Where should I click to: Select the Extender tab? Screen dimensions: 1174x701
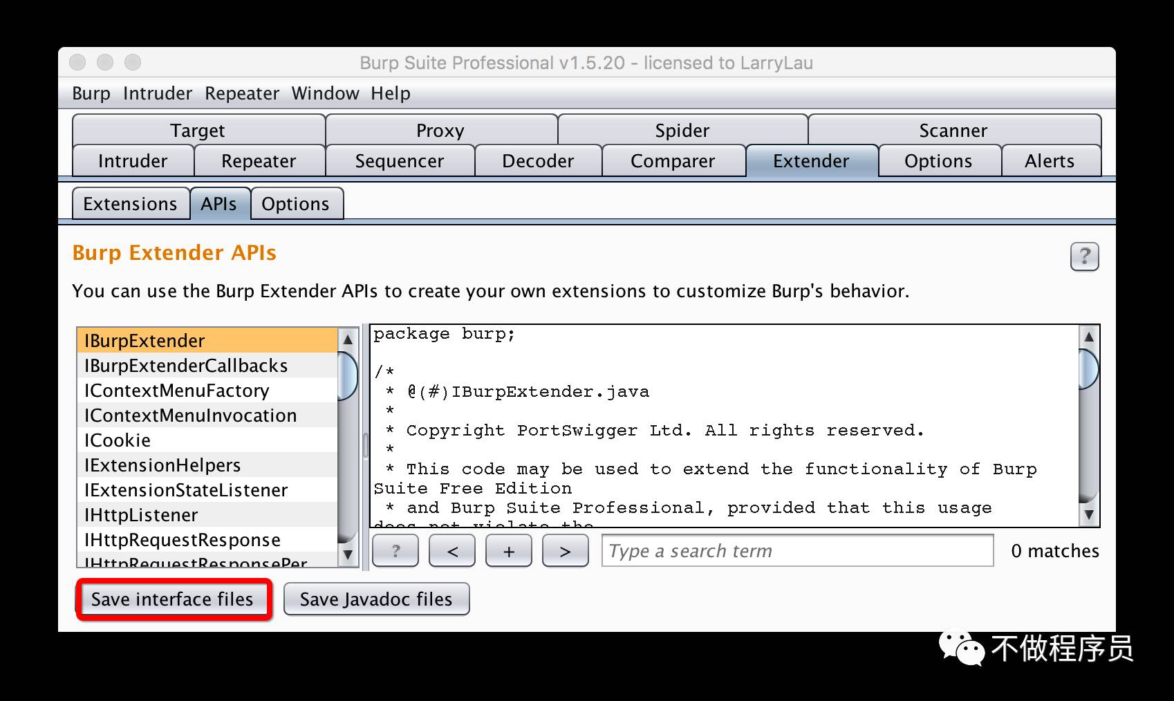812,161
